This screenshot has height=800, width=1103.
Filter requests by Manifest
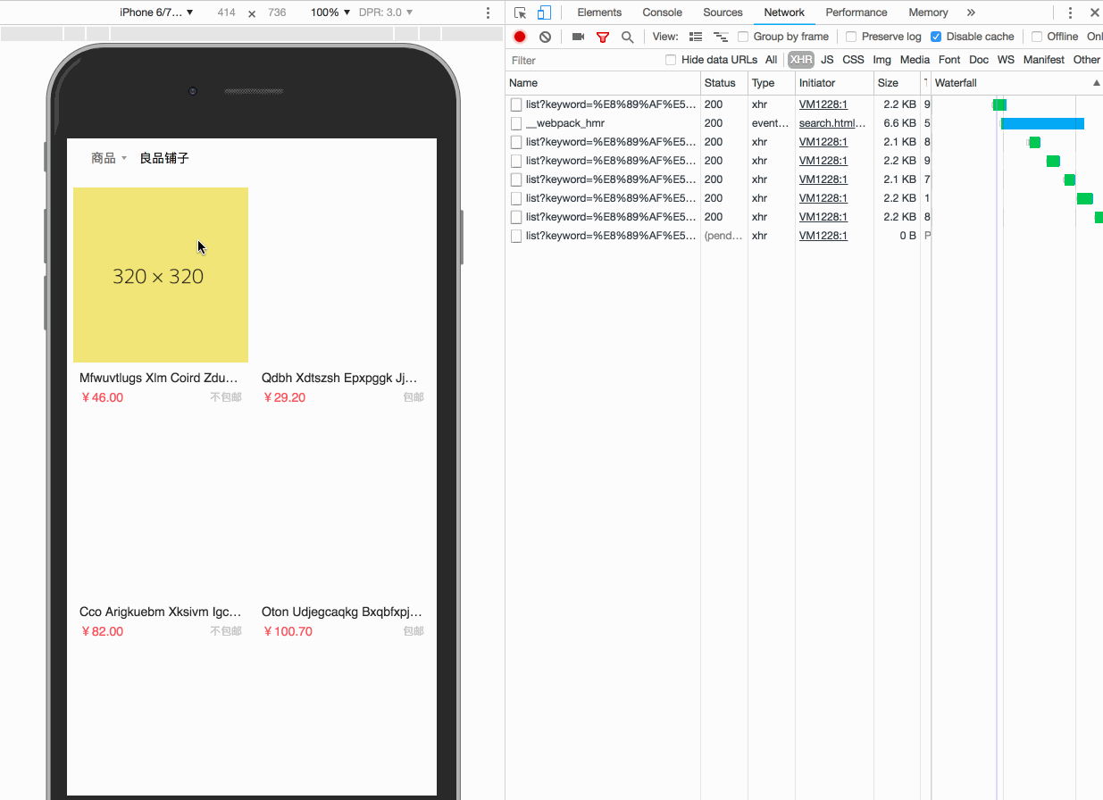pyautogui.click(x=1044, y=60)
